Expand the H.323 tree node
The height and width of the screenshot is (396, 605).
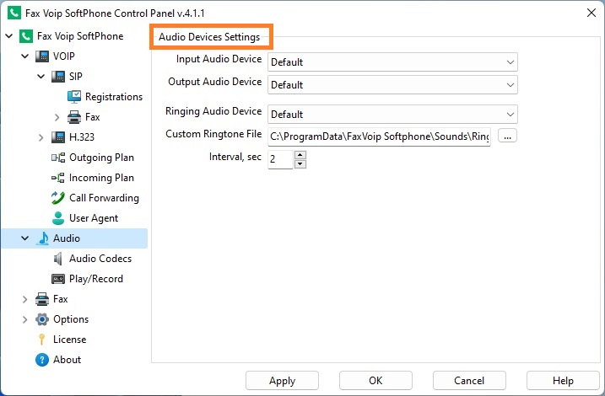[x=41, y=137]
